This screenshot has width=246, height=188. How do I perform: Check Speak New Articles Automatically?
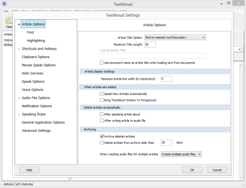click(101, 94)
